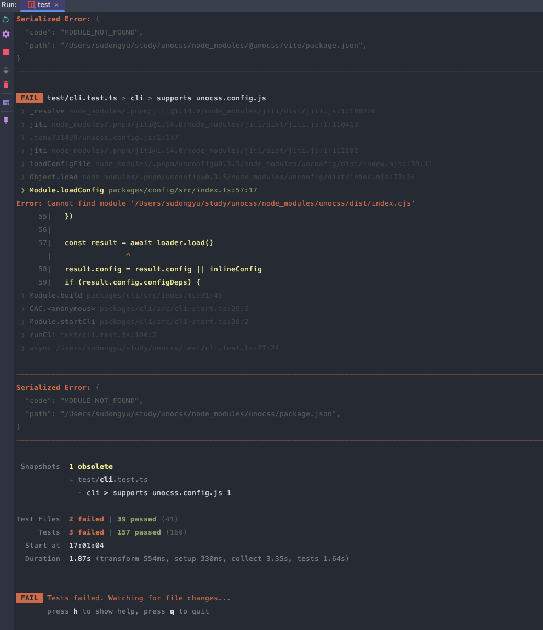Viewport: 543px width, 630px height.
Task: Clear console output with trash icon
Action: pos(6,85)
